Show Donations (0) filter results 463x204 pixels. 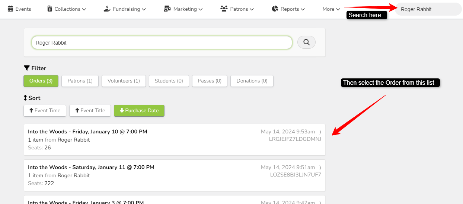click(252, 81)
